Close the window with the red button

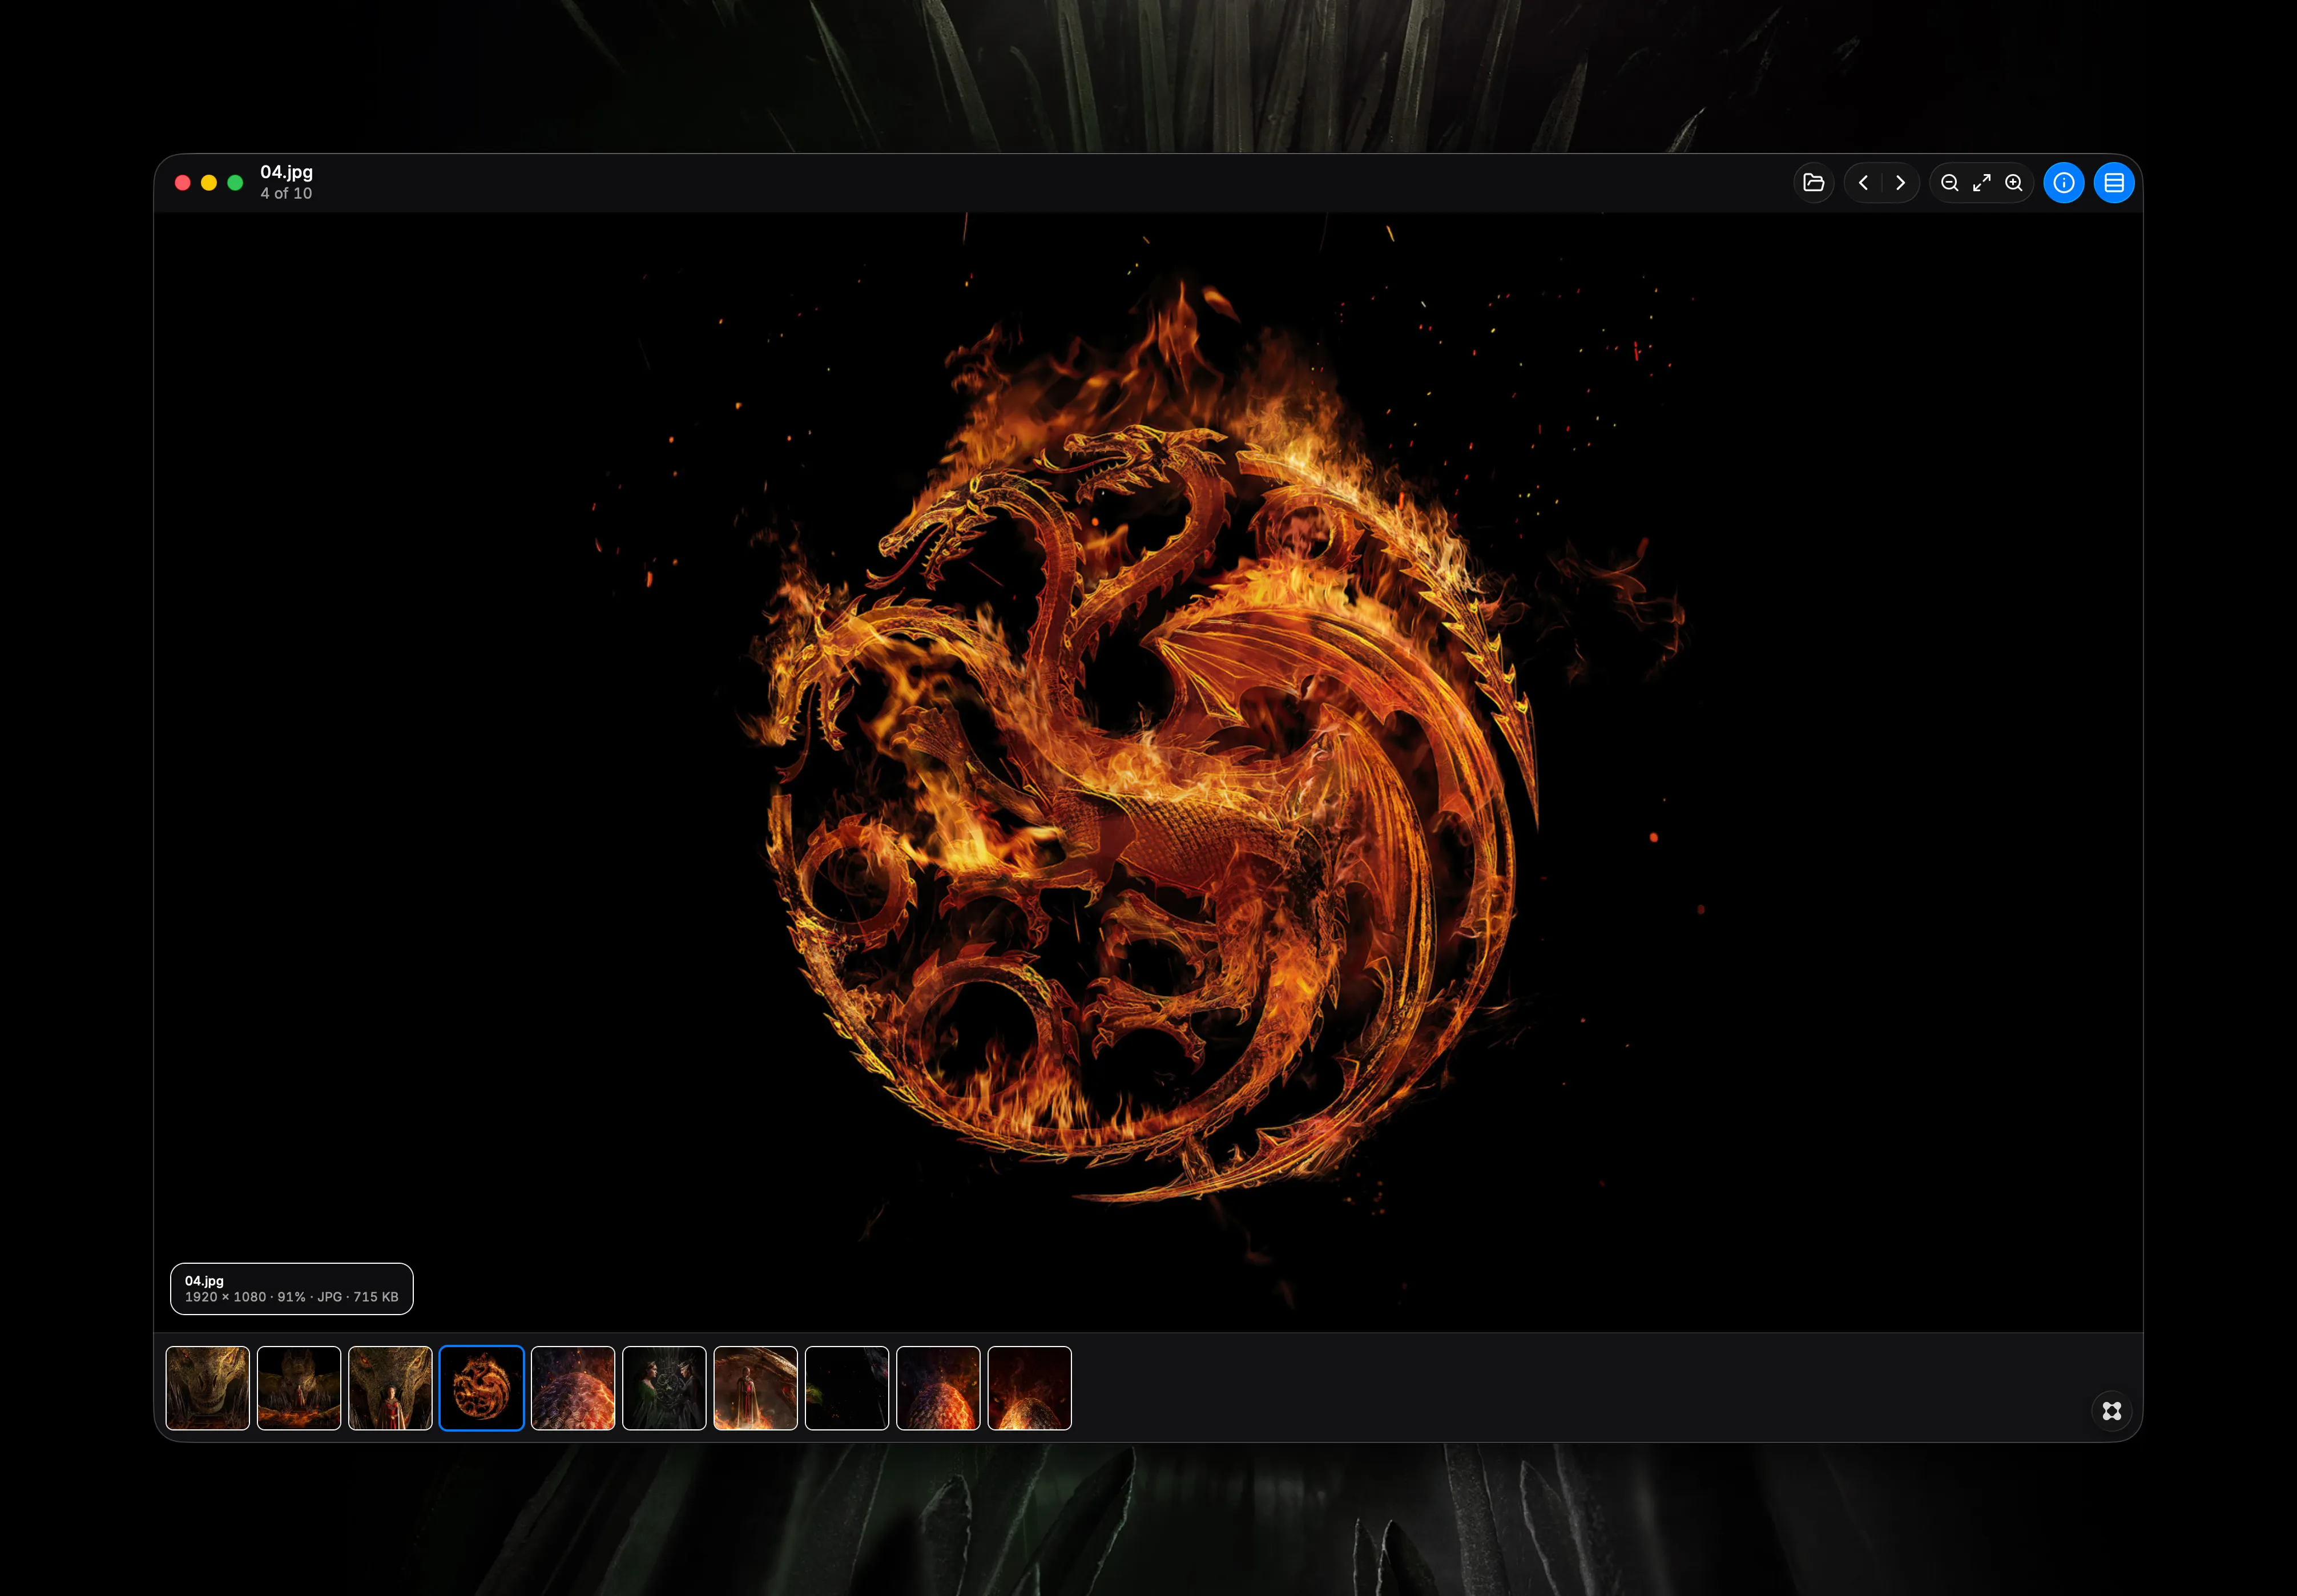[x=183, y=183]
